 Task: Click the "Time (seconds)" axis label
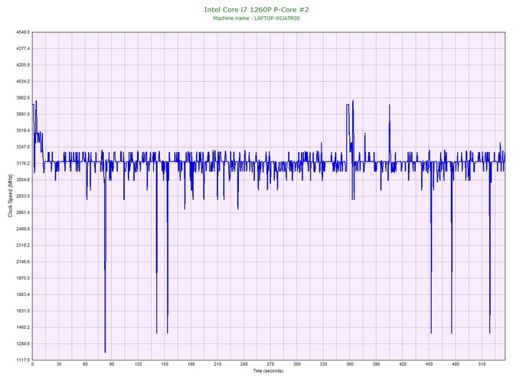(268, 371)
